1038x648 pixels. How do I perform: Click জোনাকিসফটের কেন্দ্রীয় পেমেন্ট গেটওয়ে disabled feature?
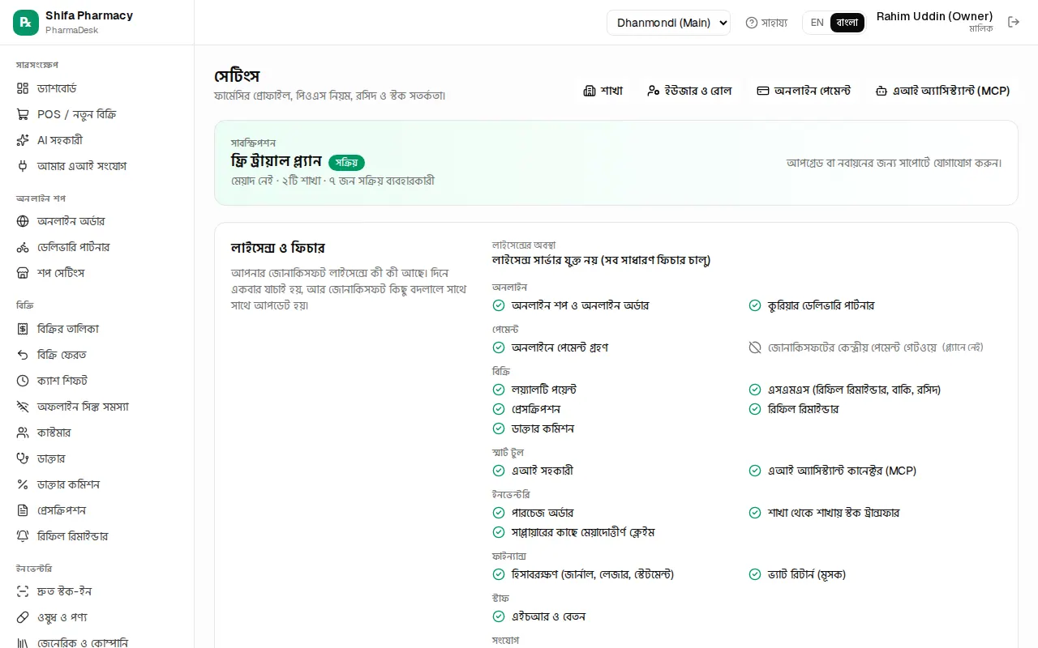tap(865, 347)
